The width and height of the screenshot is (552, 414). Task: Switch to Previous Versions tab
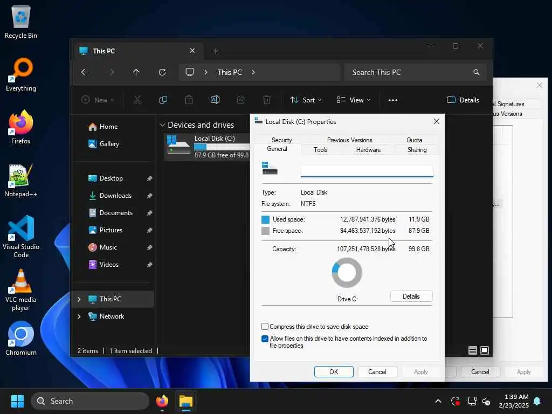[x=349, y=140]
